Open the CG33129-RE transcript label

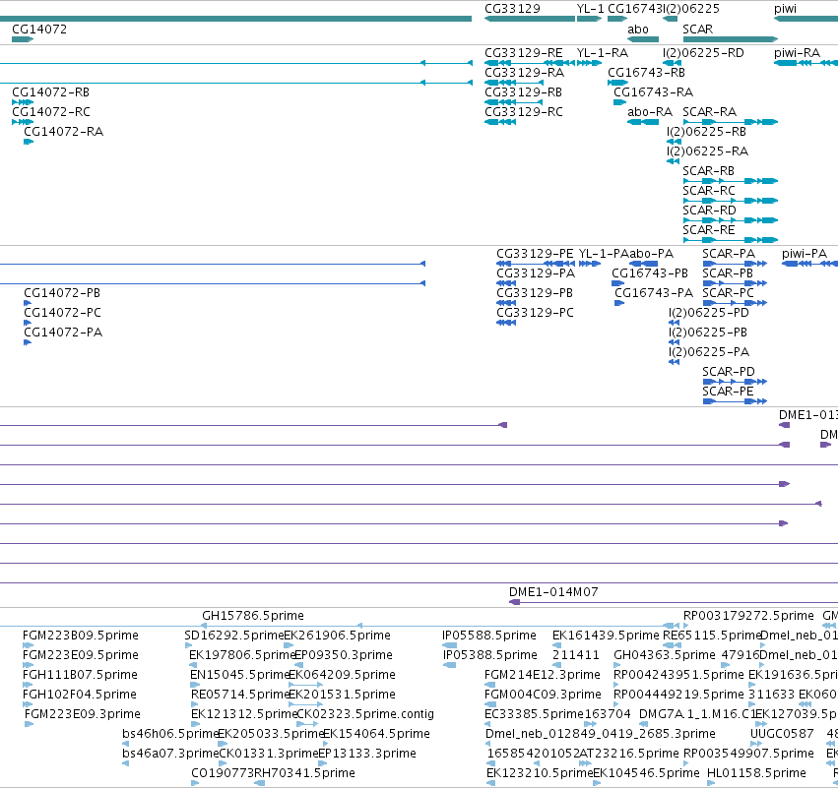point(523,53)
